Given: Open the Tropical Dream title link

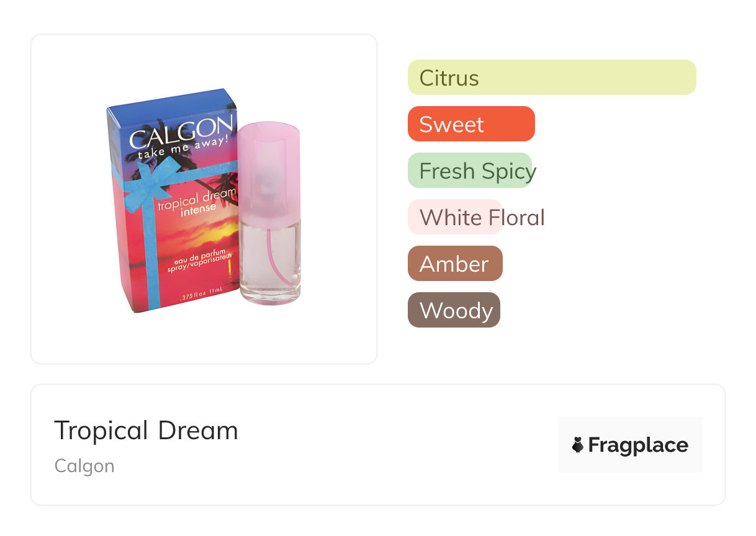Looking at the screenshot, I should click(146, 431).
